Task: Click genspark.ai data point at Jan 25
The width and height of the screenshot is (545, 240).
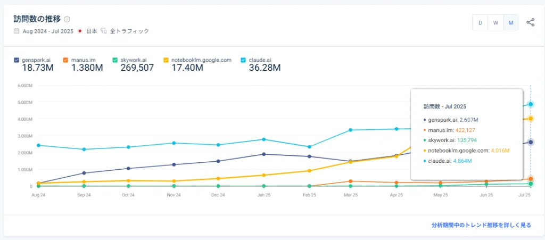Action: pos(264,154)
